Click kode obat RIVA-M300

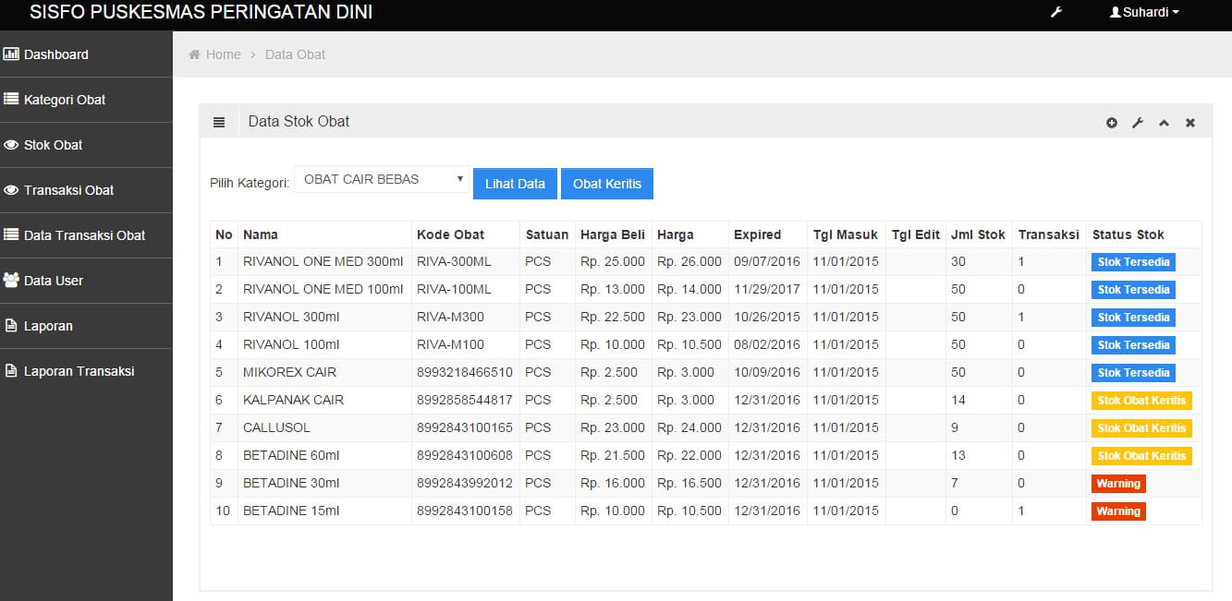[x=450, y=317]
